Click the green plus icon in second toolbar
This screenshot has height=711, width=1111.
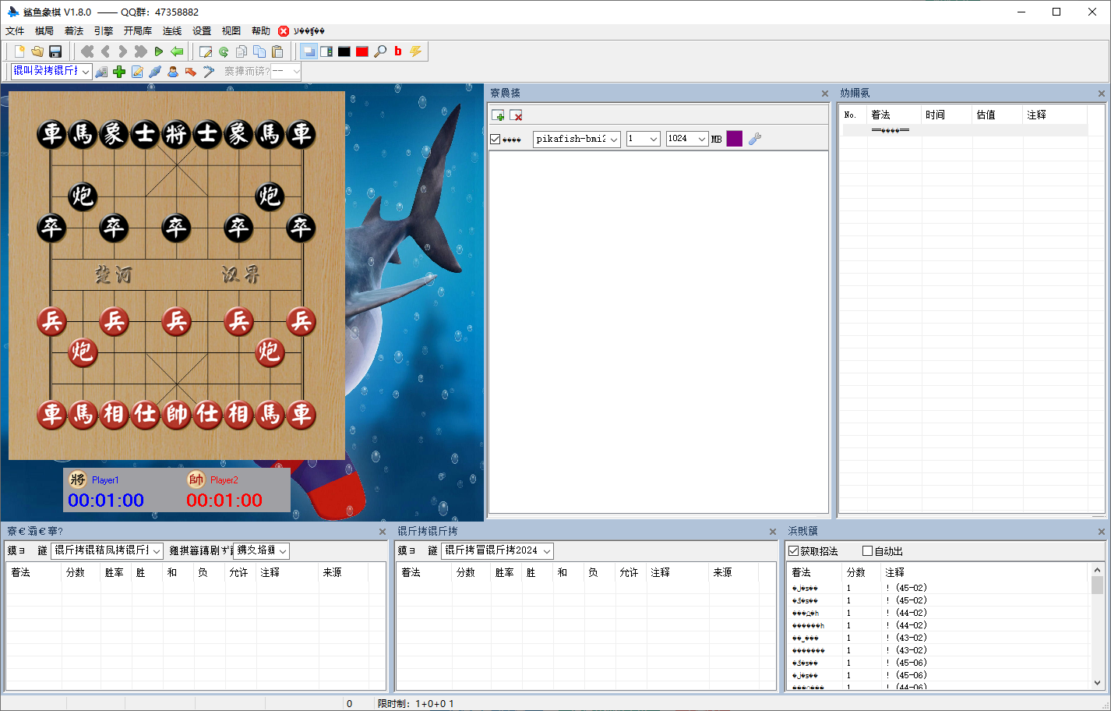119,72
